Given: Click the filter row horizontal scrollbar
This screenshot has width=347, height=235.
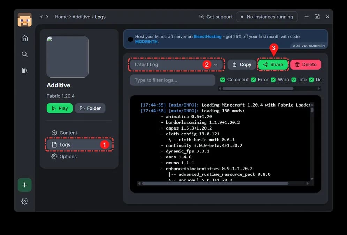Looking at the screenshot, I should [258, 88].
